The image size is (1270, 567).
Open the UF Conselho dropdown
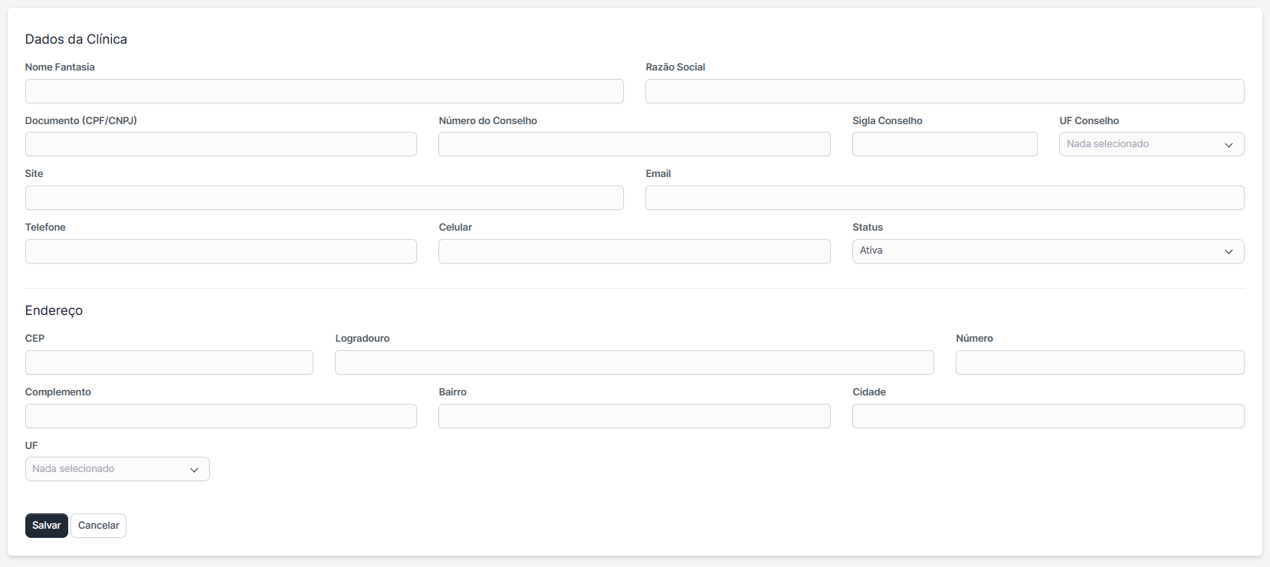[1151, 144]
